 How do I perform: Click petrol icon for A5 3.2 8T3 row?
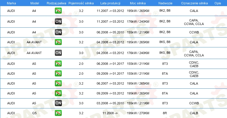58,83
